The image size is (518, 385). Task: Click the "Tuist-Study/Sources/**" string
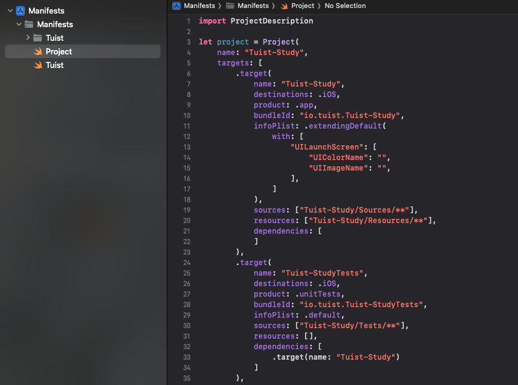point(354,210)
